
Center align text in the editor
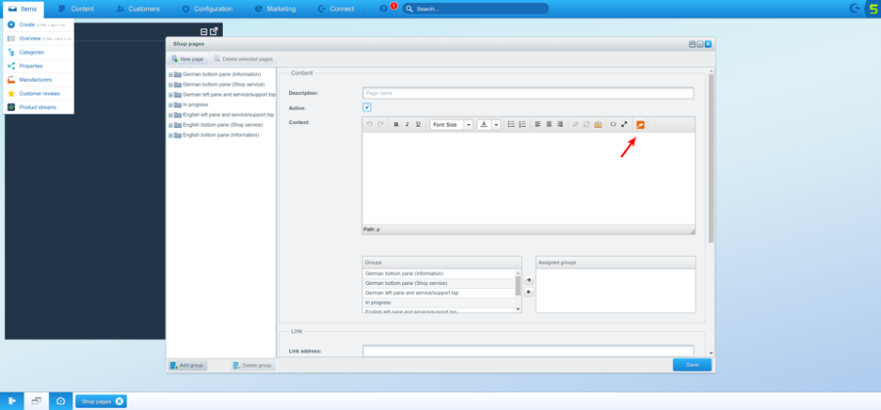point(549,124)
